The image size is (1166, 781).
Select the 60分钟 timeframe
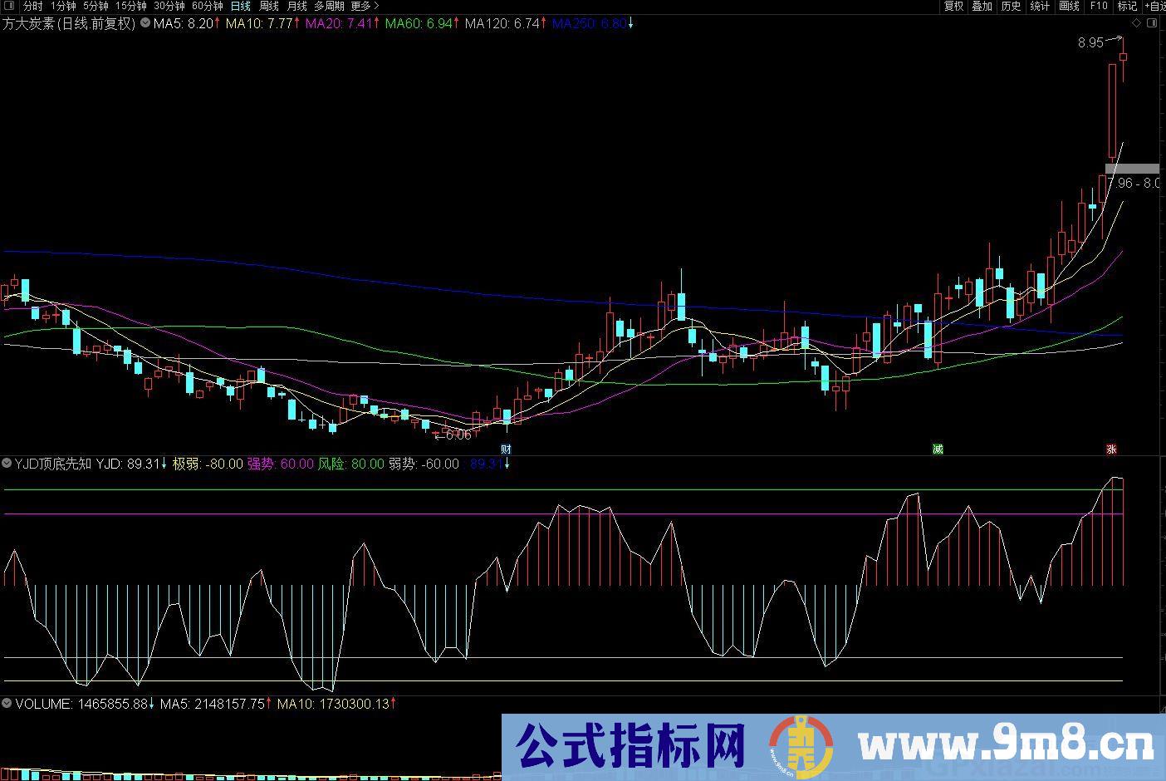pos(207,6)
